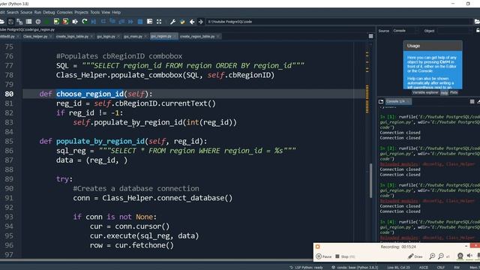Click the browse console tabs icon
This screenshot has width=480, height=270.
pos(381,101)
